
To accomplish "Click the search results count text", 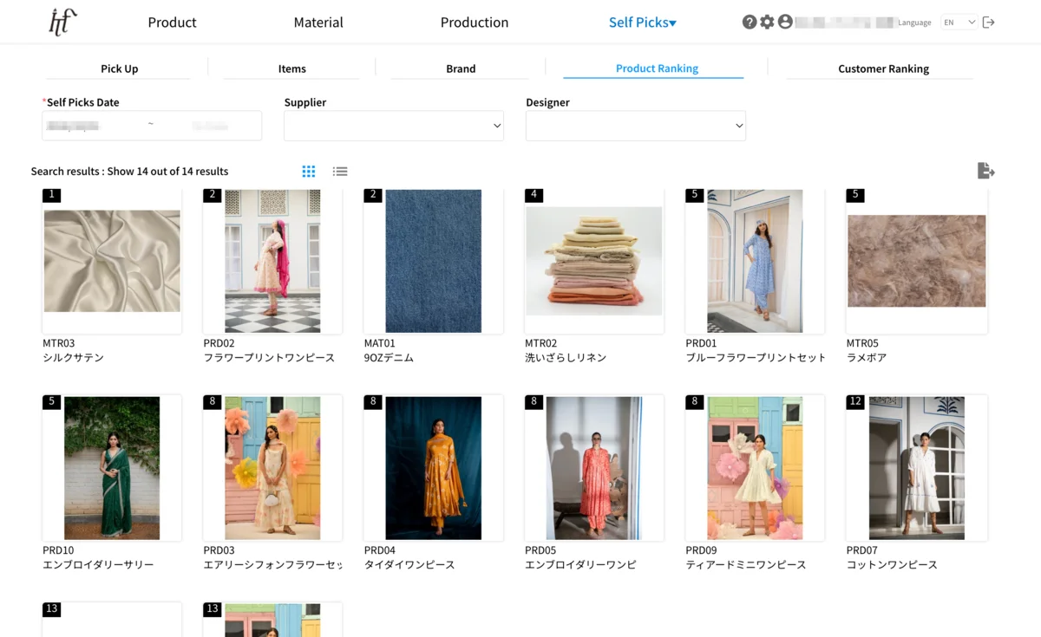I will (x=129, y=172).
